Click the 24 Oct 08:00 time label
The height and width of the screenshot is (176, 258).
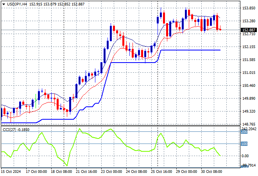pos(136,172)
